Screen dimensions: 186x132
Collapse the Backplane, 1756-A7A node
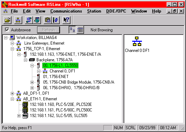pos(25,60)
